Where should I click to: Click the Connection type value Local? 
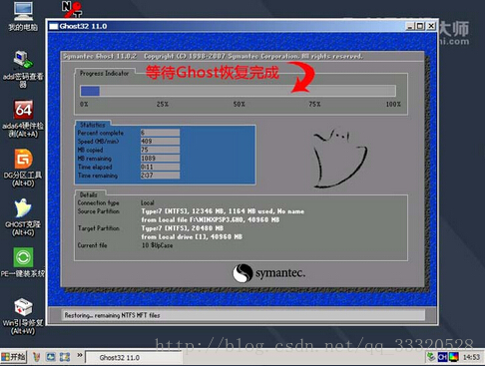point(148,202)
